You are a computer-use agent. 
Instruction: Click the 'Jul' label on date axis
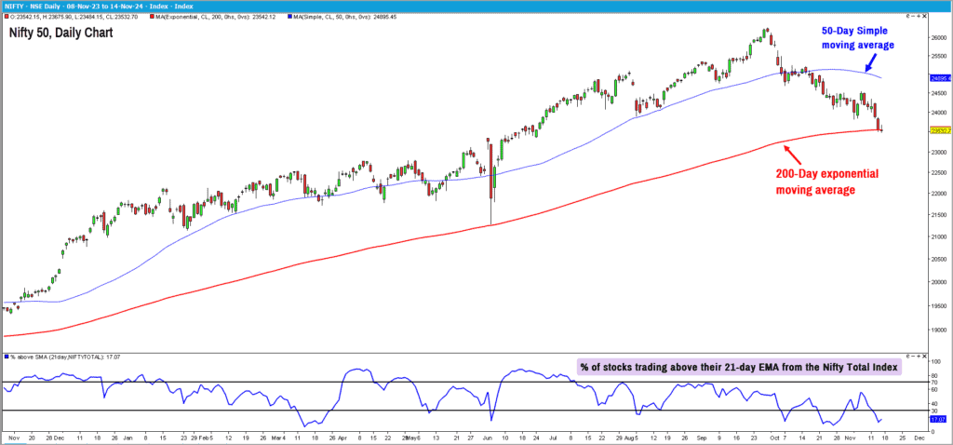[x=553, y=438]
